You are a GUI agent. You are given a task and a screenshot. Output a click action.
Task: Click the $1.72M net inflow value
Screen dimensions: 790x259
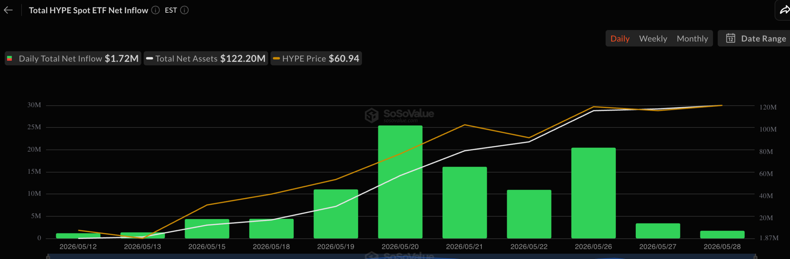point(122,59)
